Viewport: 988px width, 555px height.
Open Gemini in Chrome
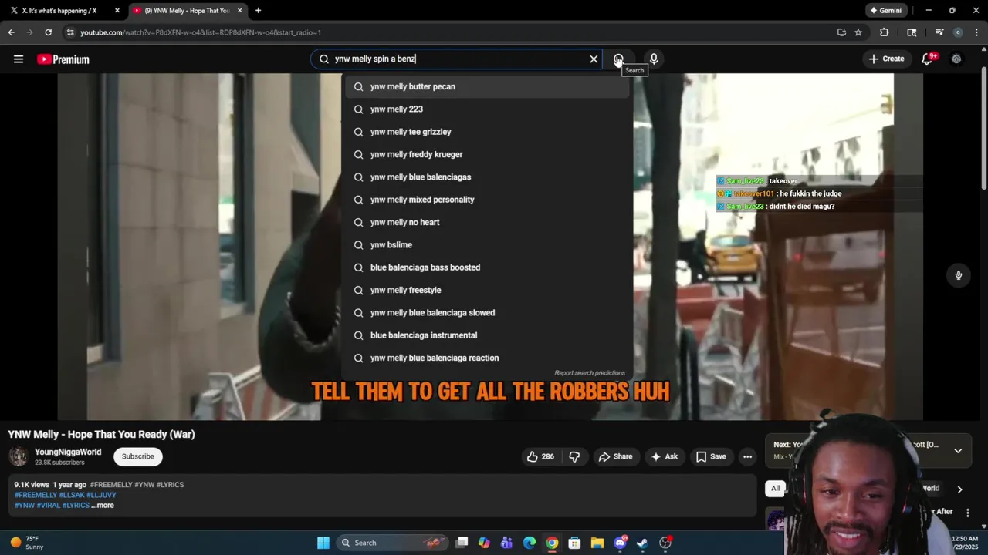pos(886,11)
